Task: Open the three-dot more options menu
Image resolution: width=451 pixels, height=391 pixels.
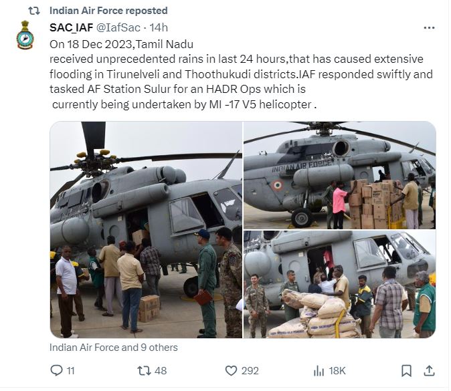Action: pos(429,27)
